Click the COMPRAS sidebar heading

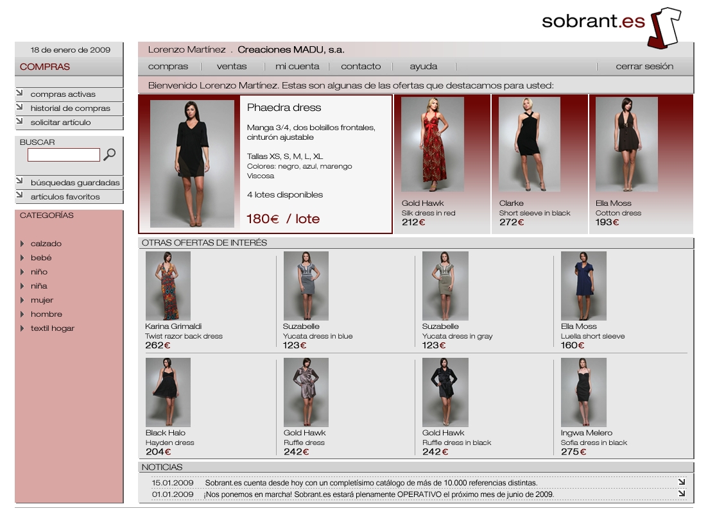[x=45, y=67]
